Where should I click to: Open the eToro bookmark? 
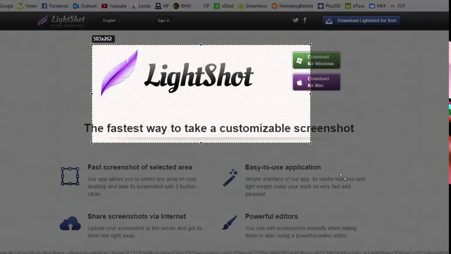click(355, 6)
